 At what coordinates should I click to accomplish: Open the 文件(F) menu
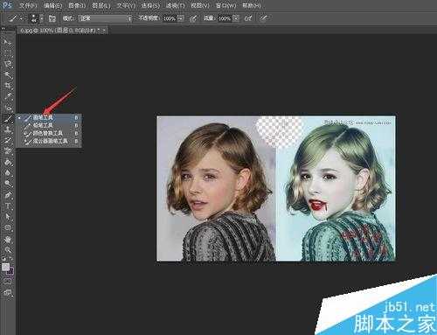(x=28, y=5)
